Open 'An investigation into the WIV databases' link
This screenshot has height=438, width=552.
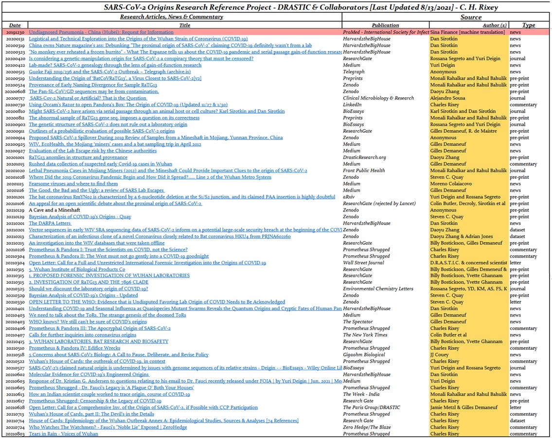click(x=97, y=243)
